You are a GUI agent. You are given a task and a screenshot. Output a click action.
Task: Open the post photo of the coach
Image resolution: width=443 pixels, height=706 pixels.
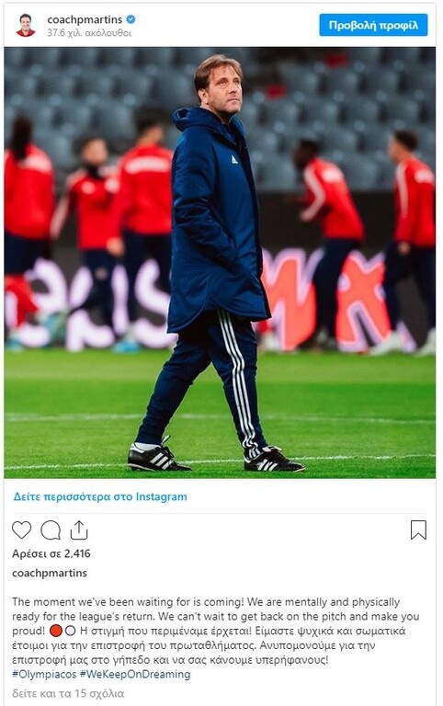click(x=220, y=263)
